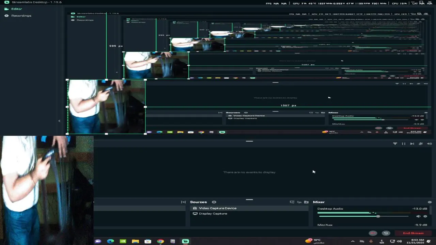Open Google Chrome from the taskbar

[160, 241]
